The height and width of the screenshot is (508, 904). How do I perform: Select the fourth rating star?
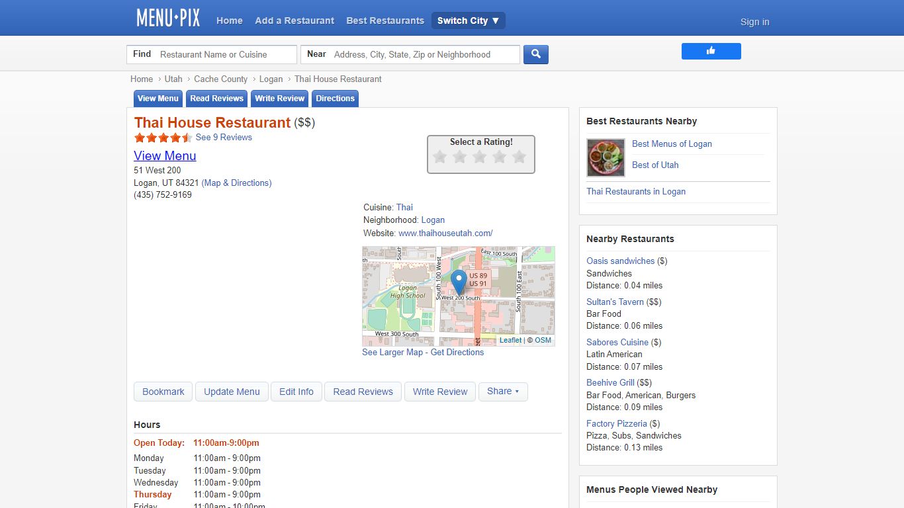500,157
